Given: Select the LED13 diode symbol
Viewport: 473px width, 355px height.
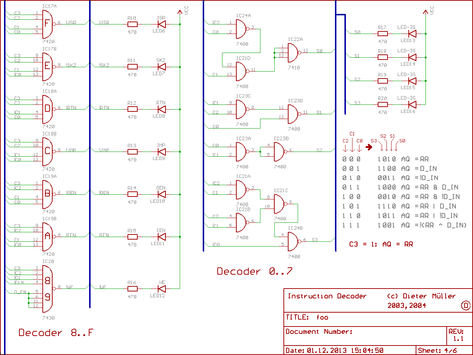Looking at the screenshot, I should [412, 34].
